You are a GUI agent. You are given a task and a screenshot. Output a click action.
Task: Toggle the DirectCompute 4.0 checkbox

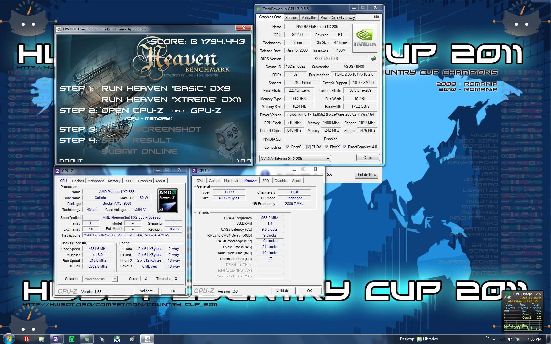pos(345,147)
